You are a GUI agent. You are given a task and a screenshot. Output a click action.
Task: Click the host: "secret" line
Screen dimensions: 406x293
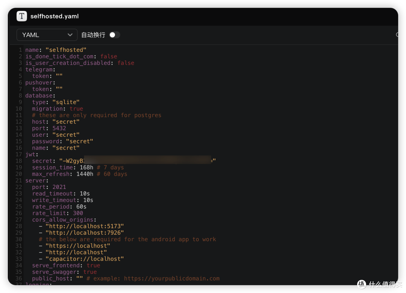click(56, 122)
